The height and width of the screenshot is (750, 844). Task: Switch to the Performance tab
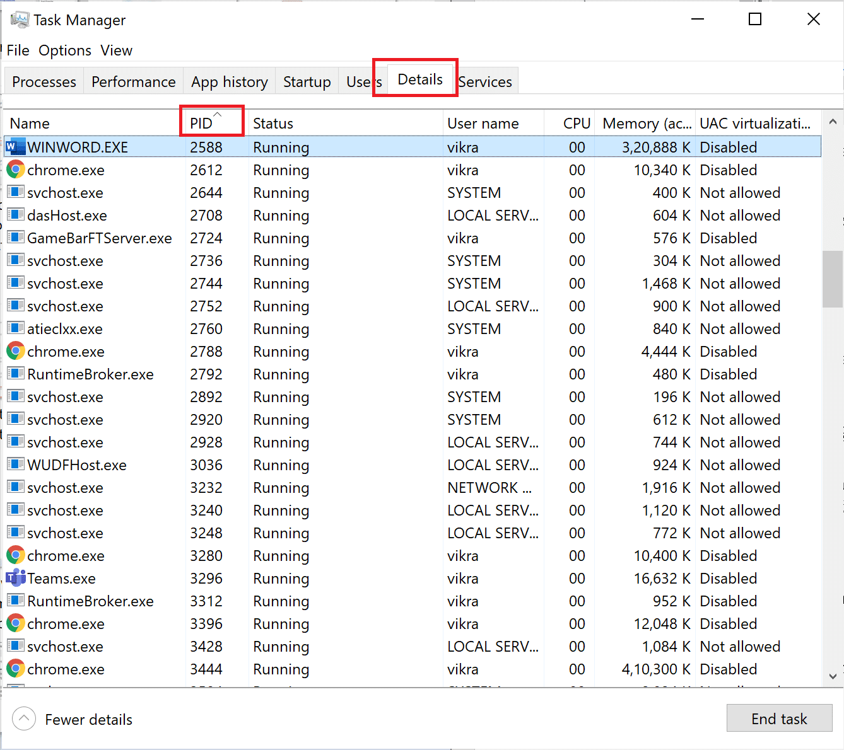(x=133, y=81)
